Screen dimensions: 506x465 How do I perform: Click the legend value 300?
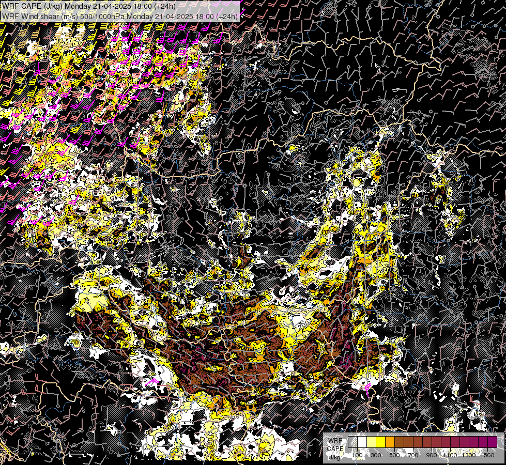tap(376, 455)
